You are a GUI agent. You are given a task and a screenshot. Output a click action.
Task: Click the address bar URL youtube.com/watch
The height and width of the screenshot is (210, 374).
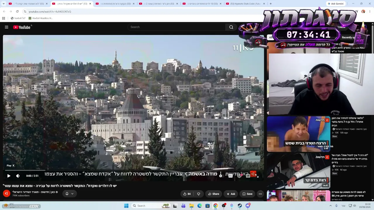click(50, 12)
